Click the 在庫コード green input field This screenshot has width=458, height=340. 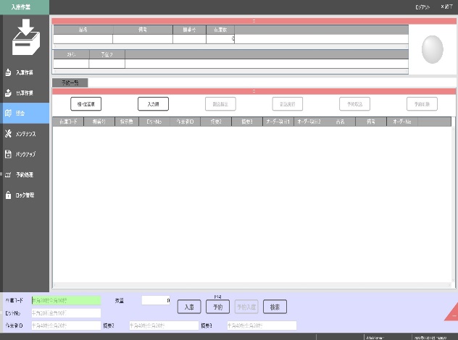click(66, 300)
